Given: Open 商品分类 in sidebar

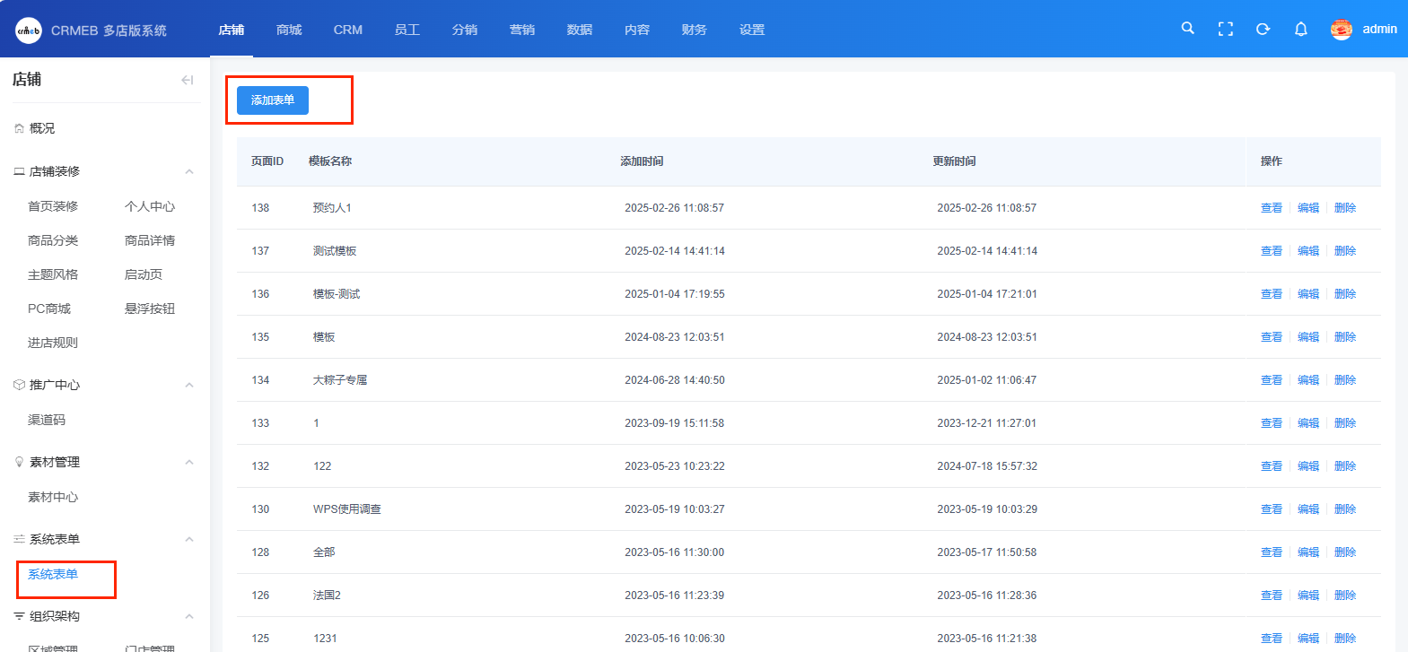Looking at the screenshot, I should (x=53, y=240).
